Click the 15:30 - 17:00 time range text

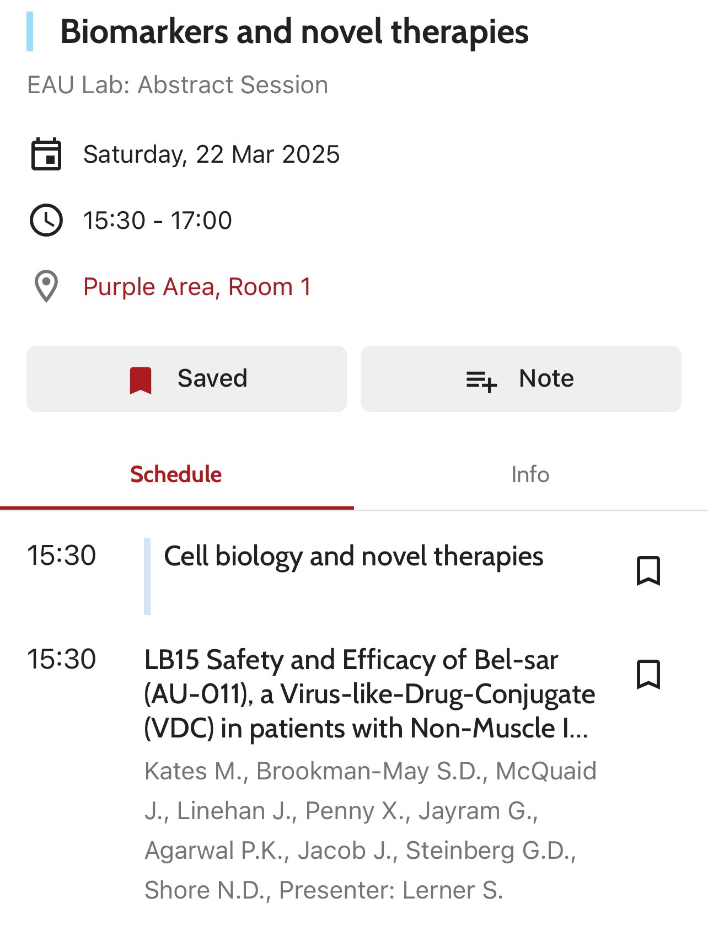click(158, 221)
